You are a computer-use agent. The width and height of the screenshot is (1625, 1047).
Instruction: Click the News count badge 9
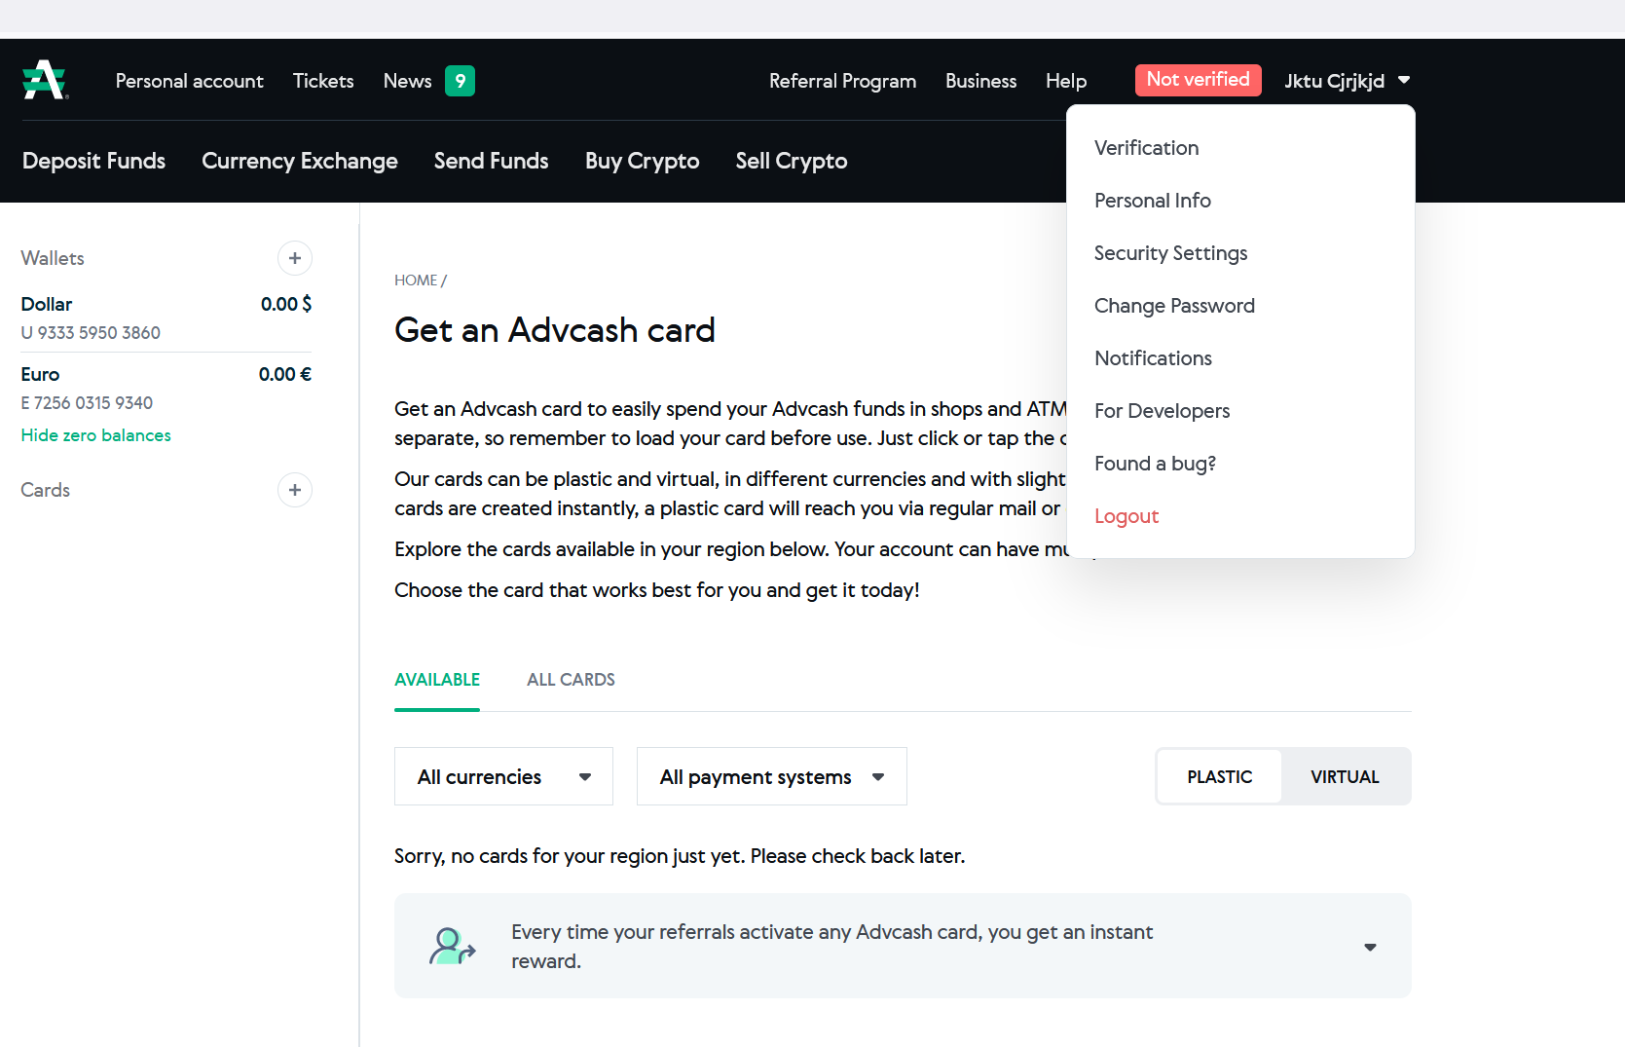(460, 81)
